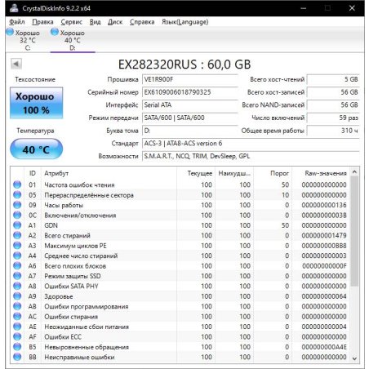The image size is (369, 369).
Task: Click status icon for Ошибки ECC row
Action: click(17, 336)
